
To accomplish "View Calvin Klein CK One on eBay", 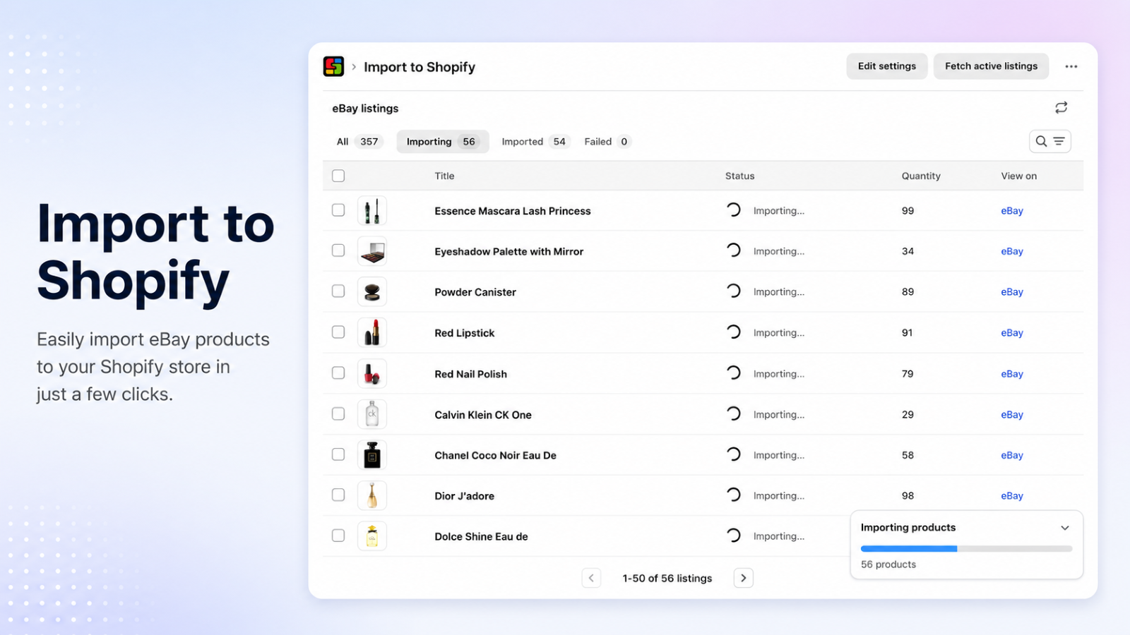I will click(x=1012, y=415).
